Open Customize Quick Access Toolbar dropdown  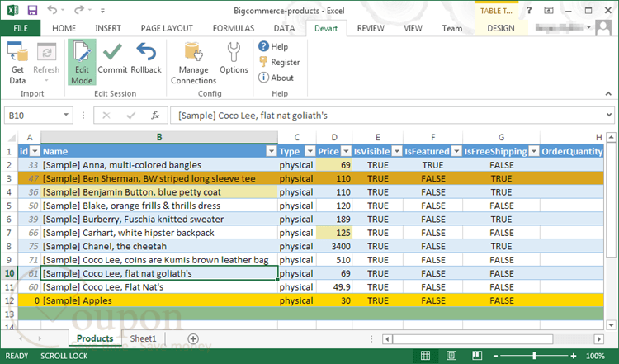coord(102,11)
